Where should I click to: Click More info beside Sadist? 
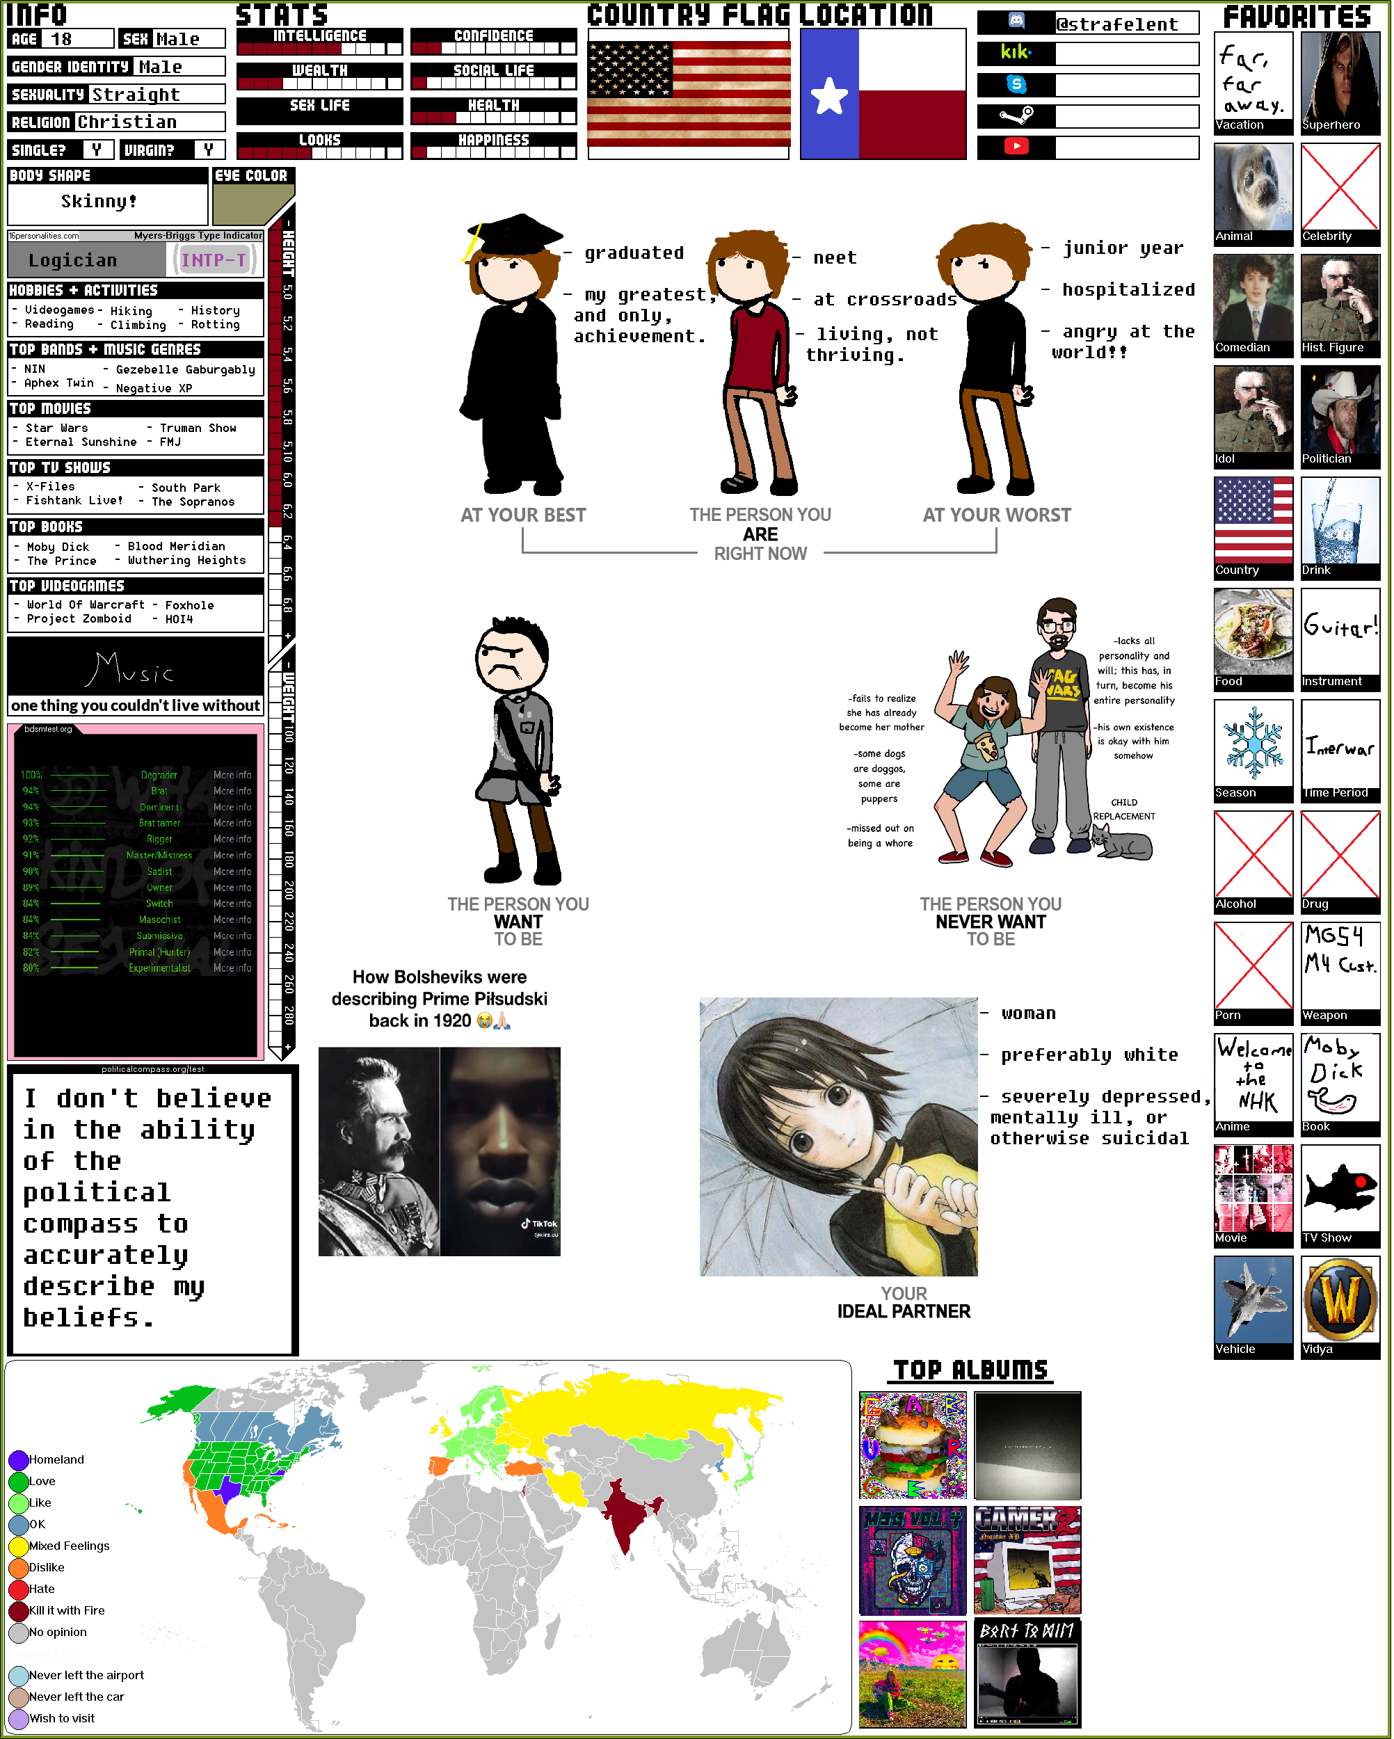(x=232, y=872)
